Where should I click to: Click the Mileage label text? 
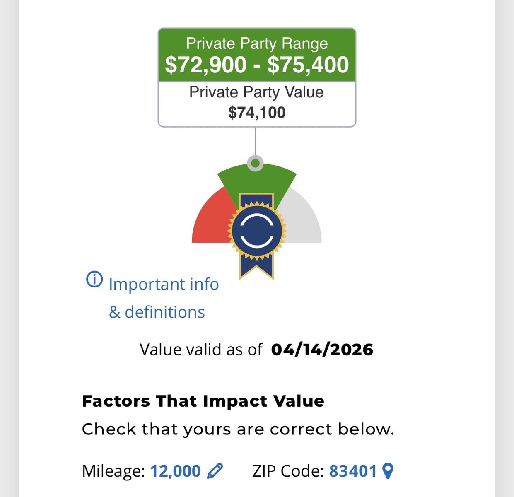coord(113,471)
